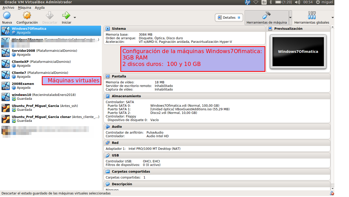This screenshot has width=349, height=197.
Task: Select Ubuntu_Prof_Miguel_Garcia clonar machine
Action: coord(51,119)
